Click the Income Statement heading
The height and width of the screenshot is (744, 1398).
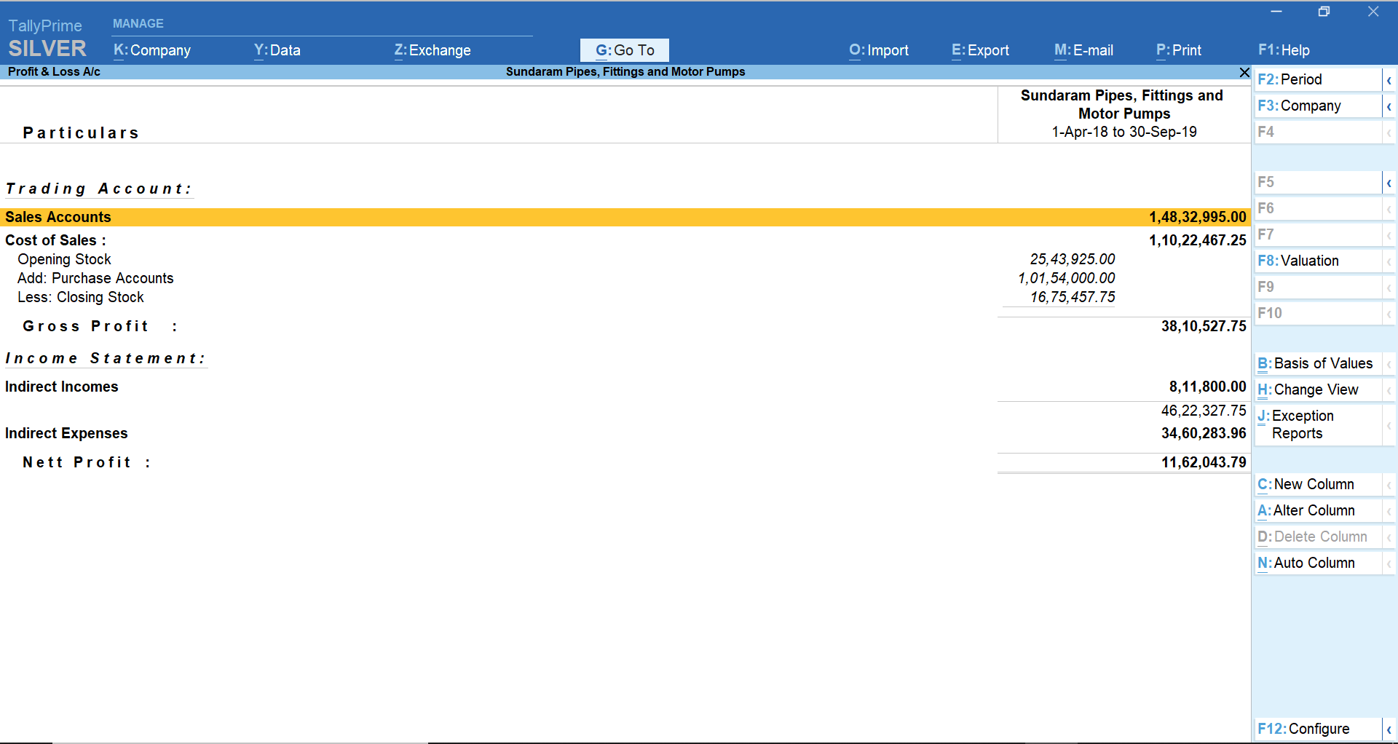point(106,358)
